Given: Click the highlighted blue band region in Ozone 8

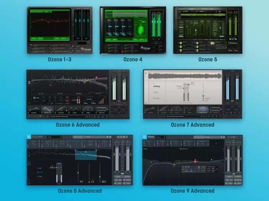Looking at the screenshot, I should pyautogui.click(x=86, y=155).
